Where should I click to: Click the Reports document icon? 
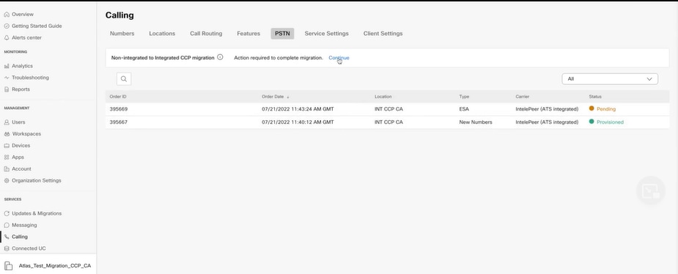pyautogui.click(x=7, y=89)
